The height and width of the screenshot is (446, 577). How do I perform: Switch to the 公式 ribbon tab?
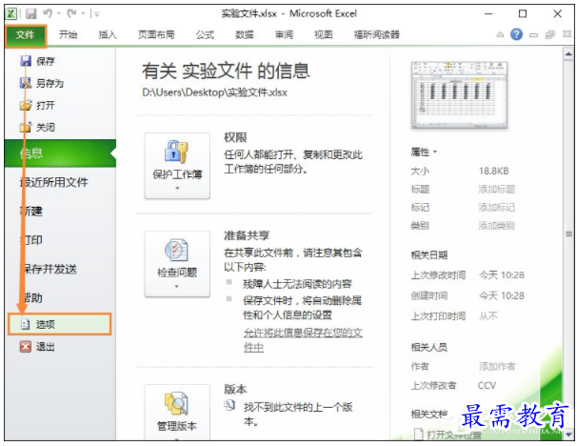coord(205,35)
